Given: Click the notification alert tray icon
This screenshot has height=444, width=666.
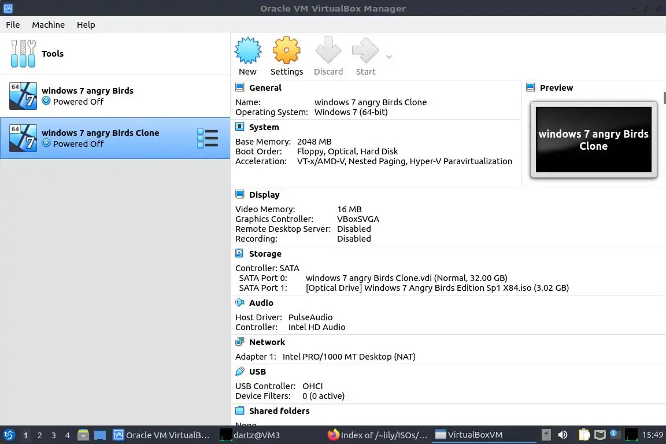Looking at the screenshot, I should click(614, 434).
